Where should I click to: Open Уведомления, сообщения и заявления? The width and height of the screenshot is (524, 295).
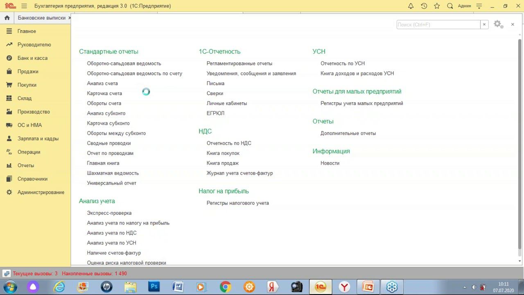251,73
